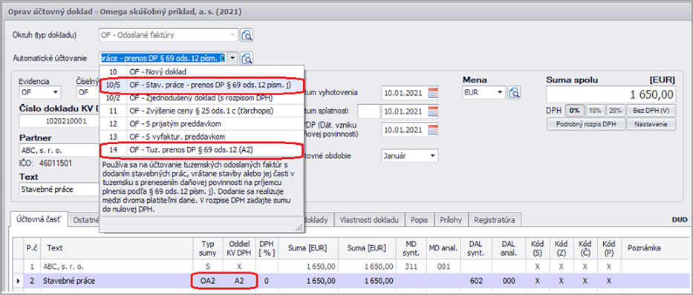Set DPH rate to 0%
This screenshot has width=693, height=295.
(x=575, y=110)
